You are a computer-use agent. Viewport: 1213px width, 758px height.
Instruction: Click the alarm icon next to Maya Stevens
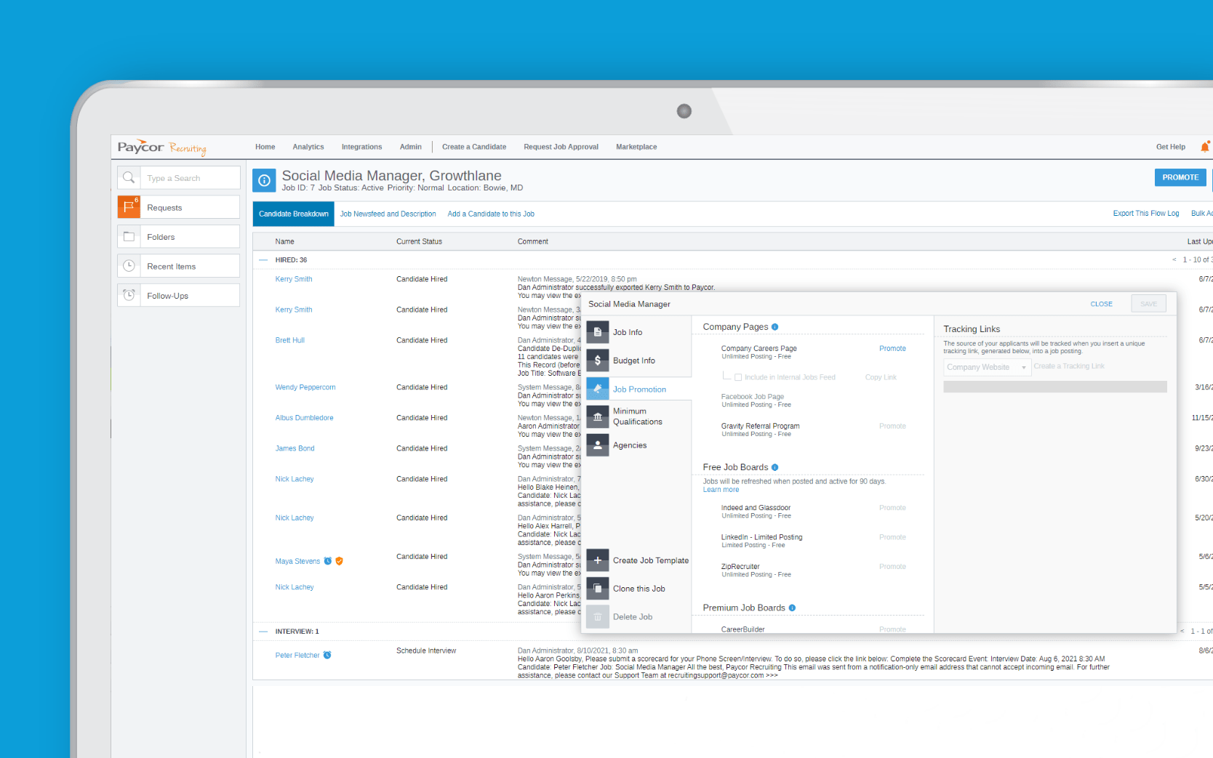point(328,561)
